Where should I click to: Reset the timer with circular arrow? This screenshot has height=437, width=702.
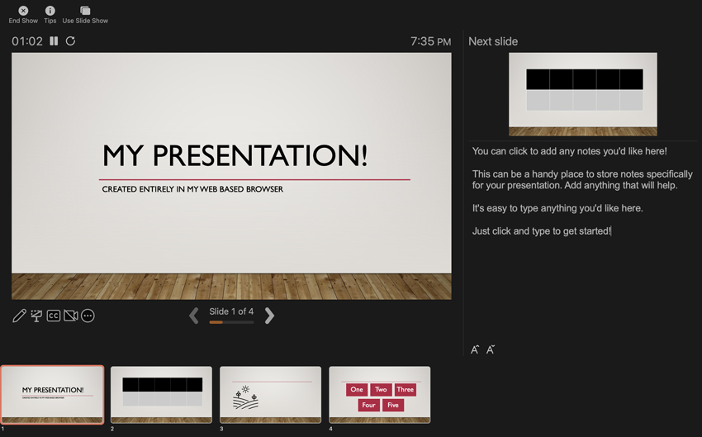pyautogui.click(x=70, y=41)
